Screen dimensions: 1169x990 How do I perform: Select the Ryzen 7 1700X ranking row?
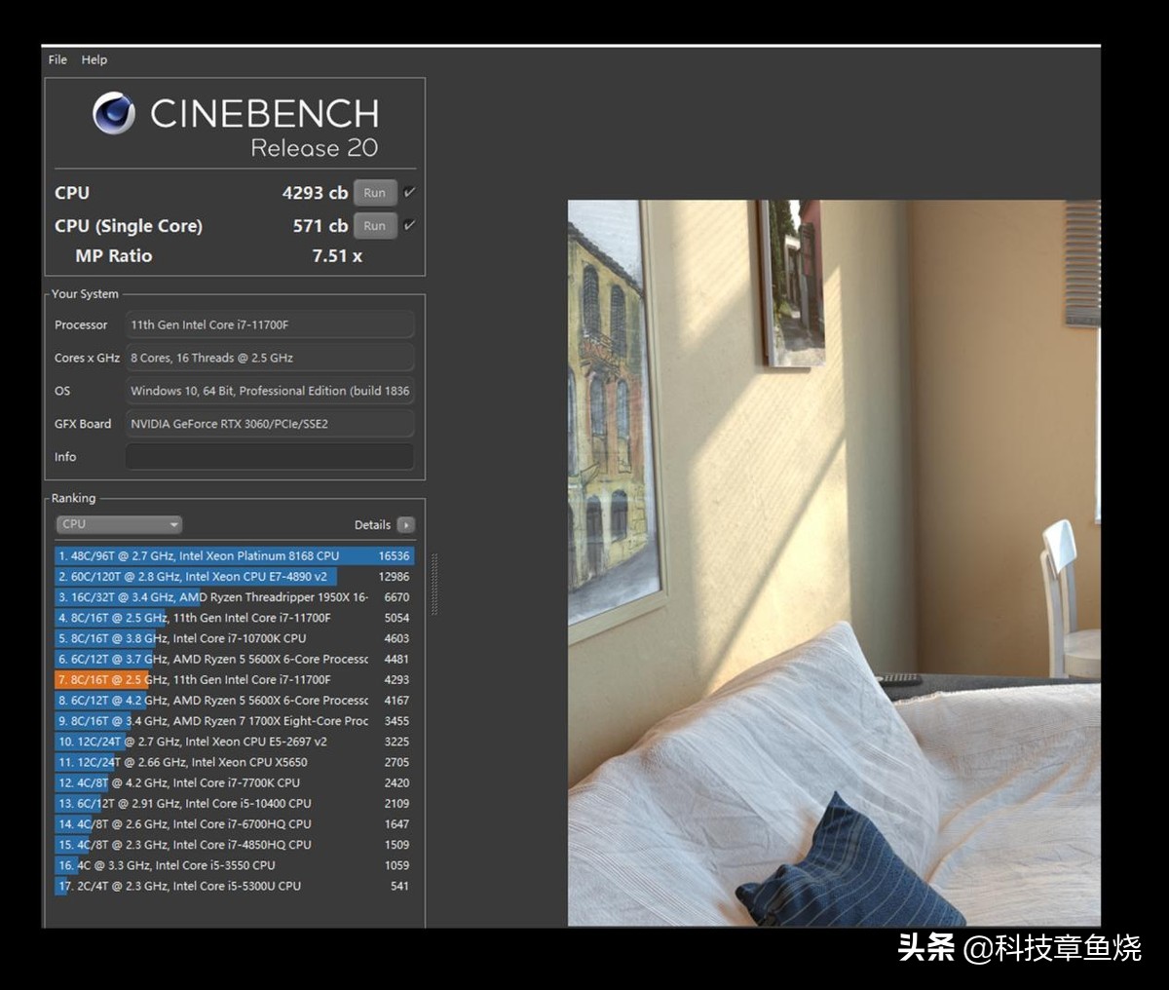click(x=235, y=721)
